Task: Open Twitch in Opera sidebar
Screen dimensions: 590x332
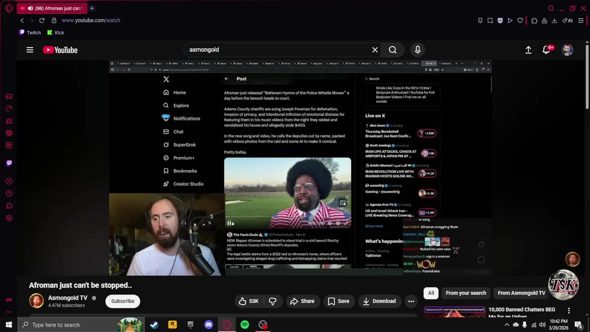Action: (9, 163)
